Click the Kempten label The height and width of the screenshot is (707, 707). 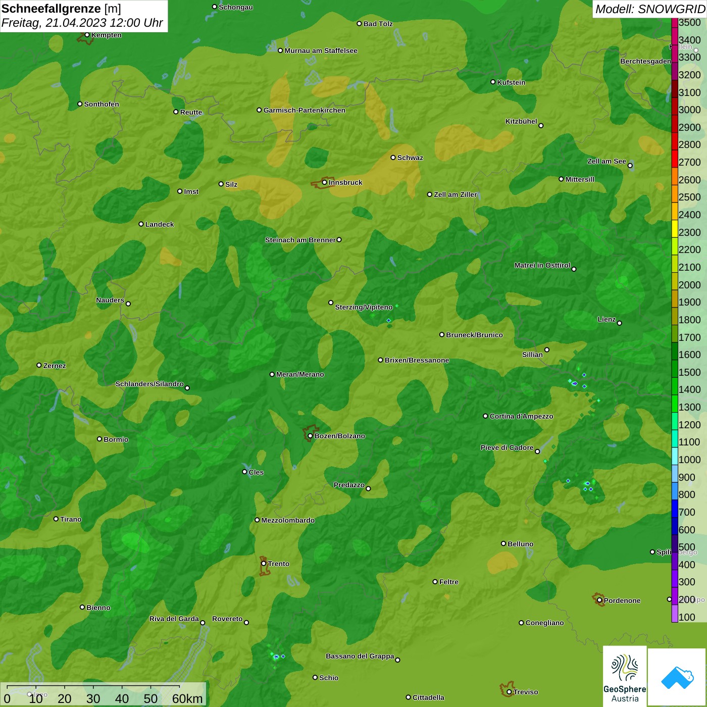106,35
